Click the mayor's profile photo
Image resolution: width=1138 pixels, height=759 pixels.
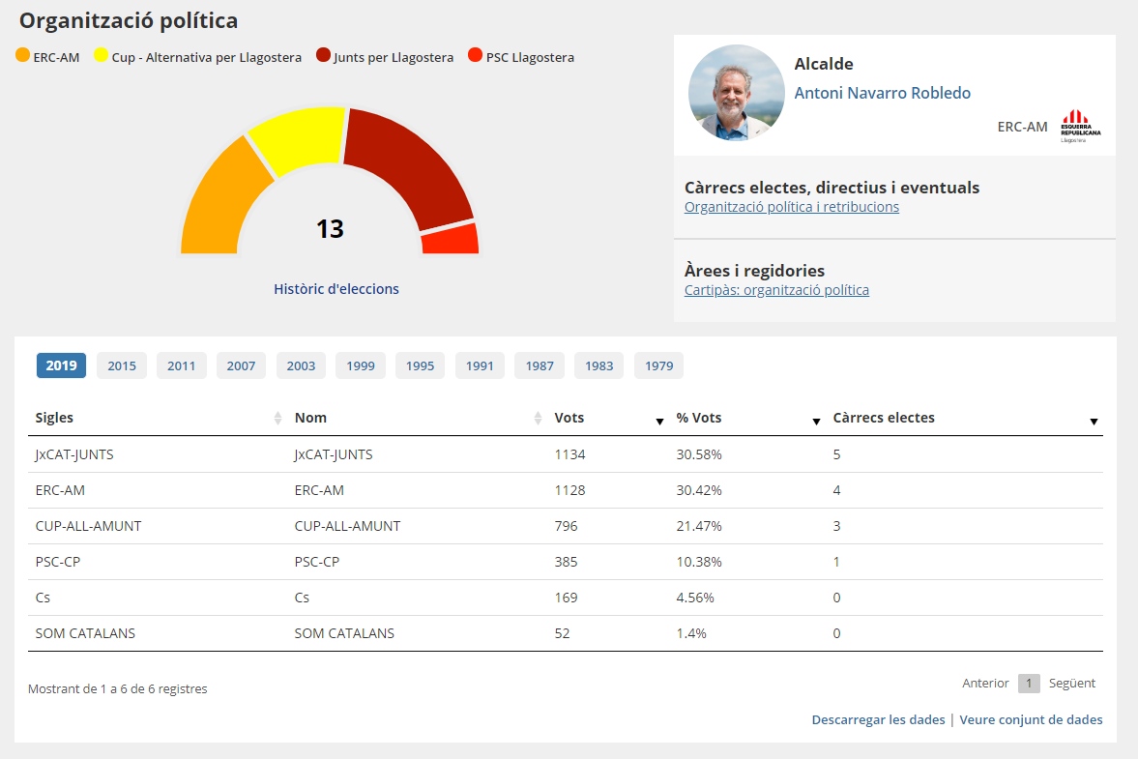(x=736, y=93)
